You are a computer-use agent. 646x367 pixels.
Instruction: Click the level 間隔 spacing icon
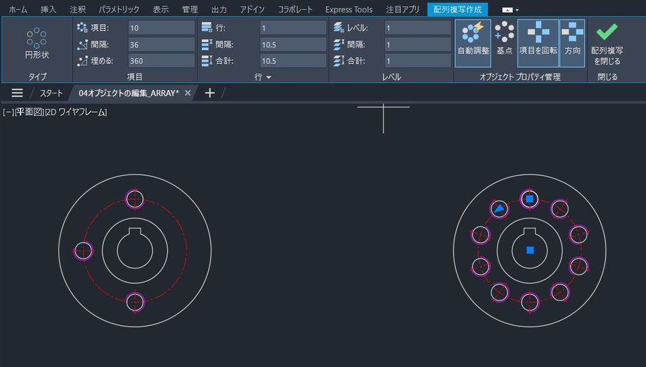[339, 45]
